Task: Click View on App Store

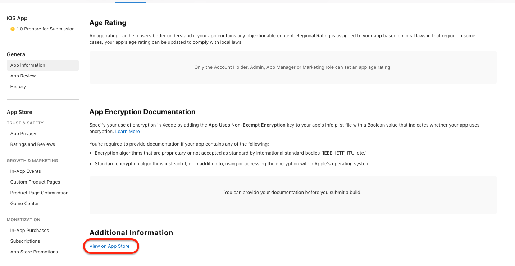Action: (x=109, y=246)
